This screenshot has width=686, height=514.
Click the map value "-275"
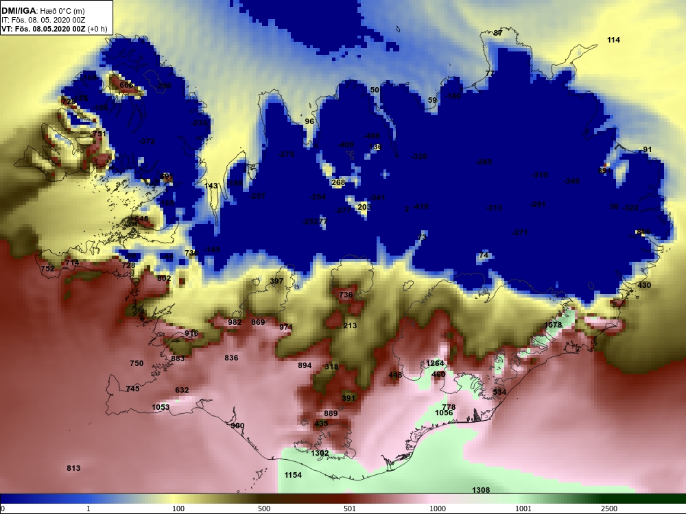(286, 154)
